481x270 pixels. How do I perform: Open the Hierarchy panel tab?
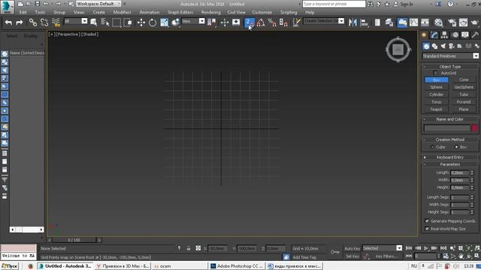tap(444, 35)
